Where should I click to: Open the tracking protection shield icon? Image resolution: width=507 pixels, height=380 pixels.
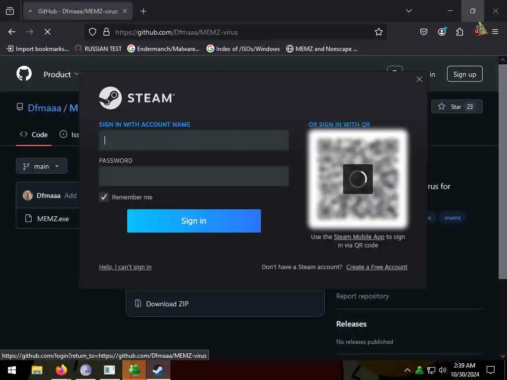[93, 32]
